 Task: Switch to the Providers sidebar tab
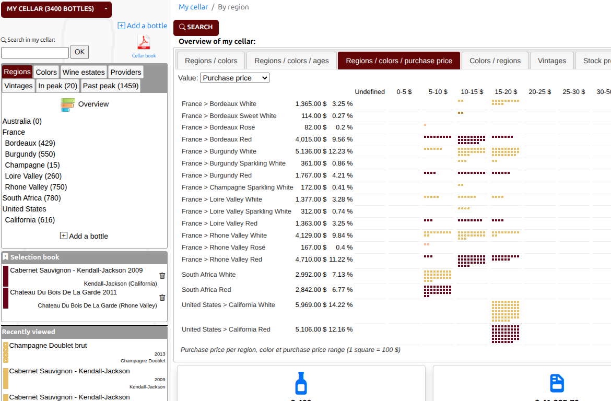125,72
